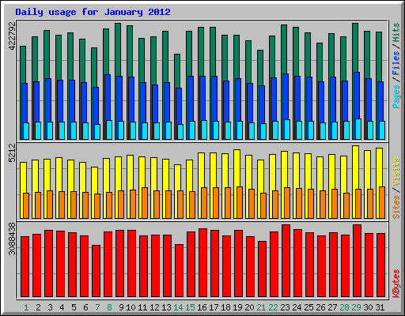405x316 pixels.
Task: Click green day label 15 on the x-axis
Action: click(190, 307)
